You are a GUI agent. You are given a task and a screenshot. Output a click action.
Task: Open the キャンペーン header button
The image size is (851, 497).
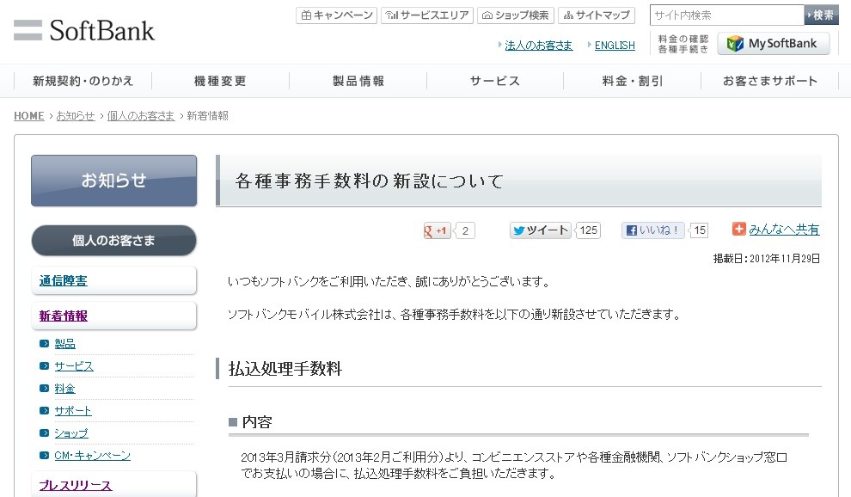[336, 15]
